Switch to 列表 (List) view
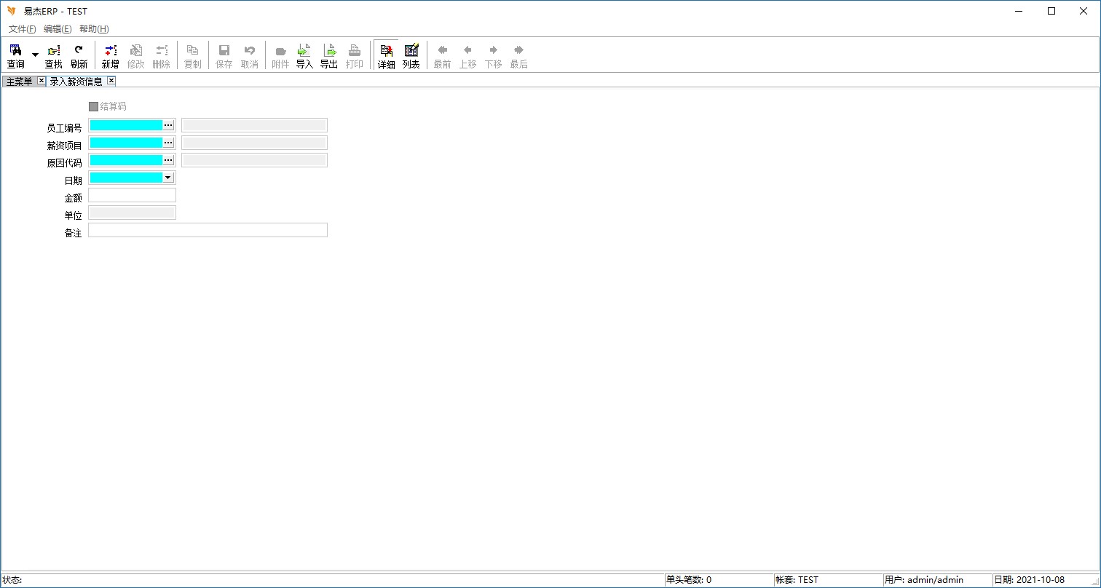Image resolution: width=1101 pixels, height=588 pixels. [411, 55]
